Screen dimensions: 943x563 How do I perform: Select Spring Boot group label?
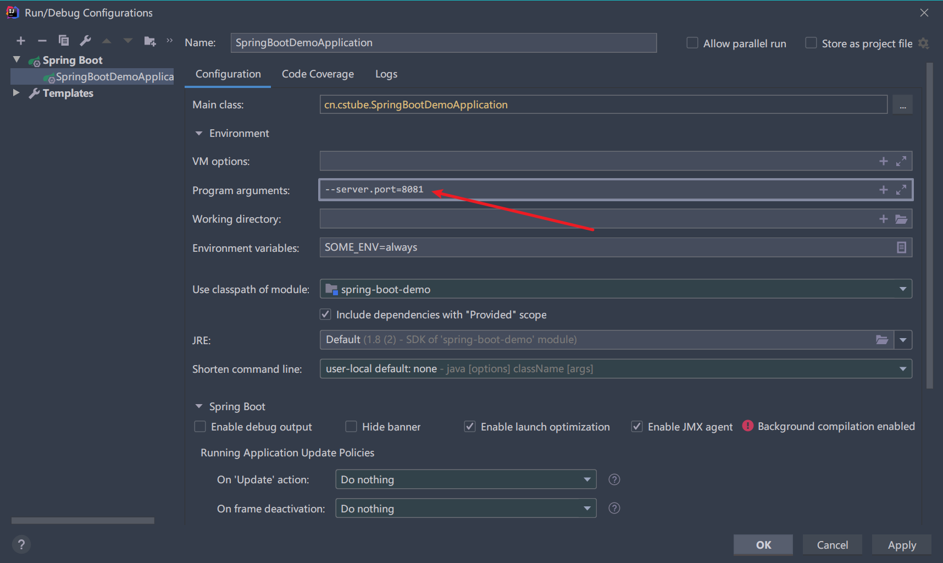tap(73, 60)
